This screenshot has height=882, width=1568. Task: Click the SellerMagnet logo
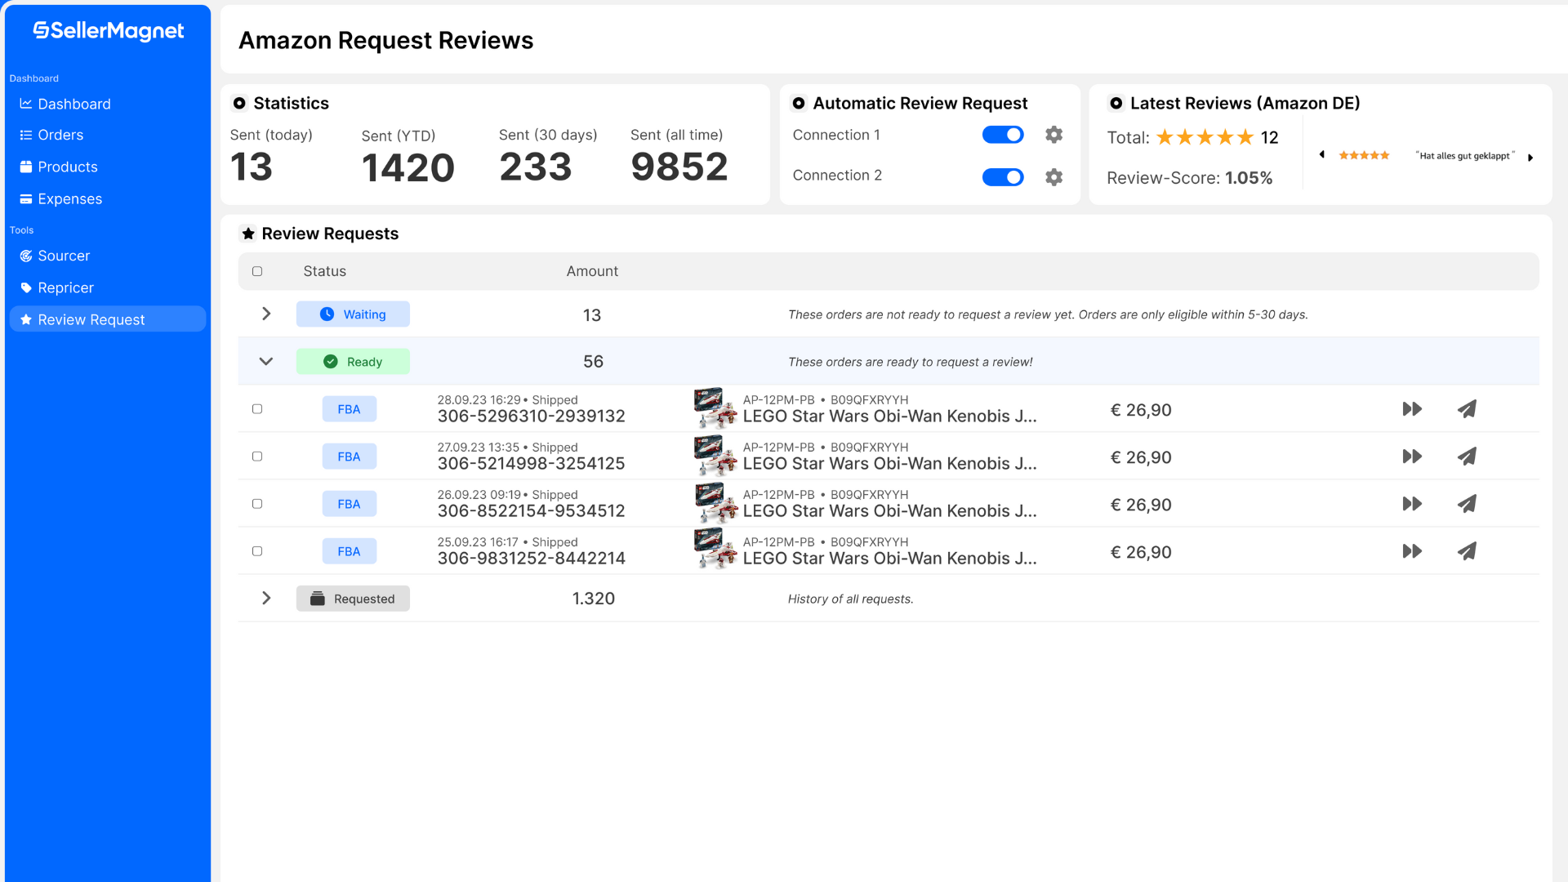[109, 31]
